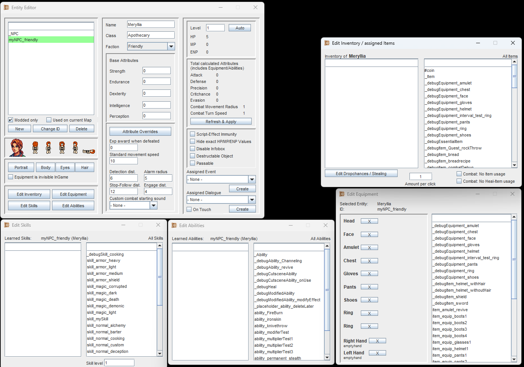Screen dimensions: 524x367
Task: Enable Script-Effect Immunity
Action: coord(193,134)
